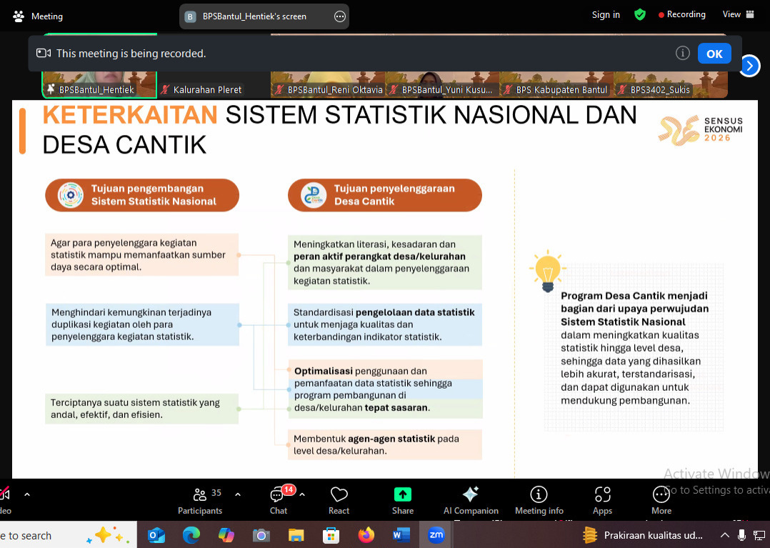
Task: Click the text "Terciptanya suatu sistem statistik yang"
Action: coord(135,403)
